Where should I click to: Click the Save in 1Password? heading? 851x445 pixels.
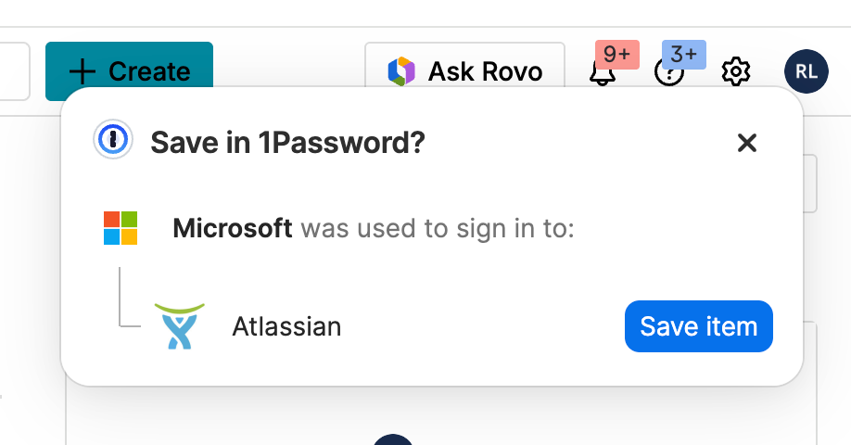click(287, 143)
